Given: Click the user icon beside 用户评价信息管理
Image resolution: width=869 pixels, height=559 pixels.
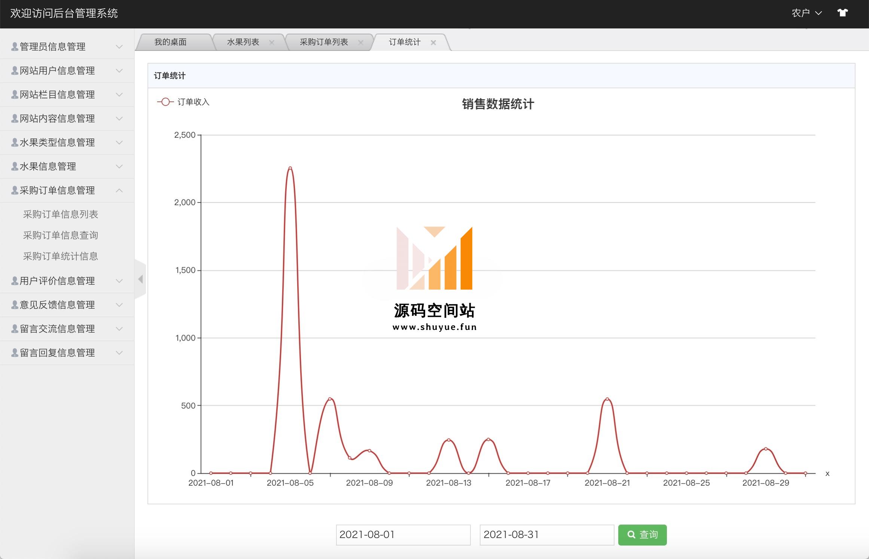Looking at the screenshot, I should pos(15,281).
